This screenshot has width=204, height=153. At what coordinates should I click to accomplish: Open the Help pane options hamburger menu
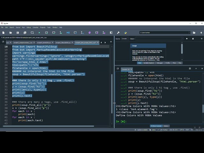(x=201, y=39)
